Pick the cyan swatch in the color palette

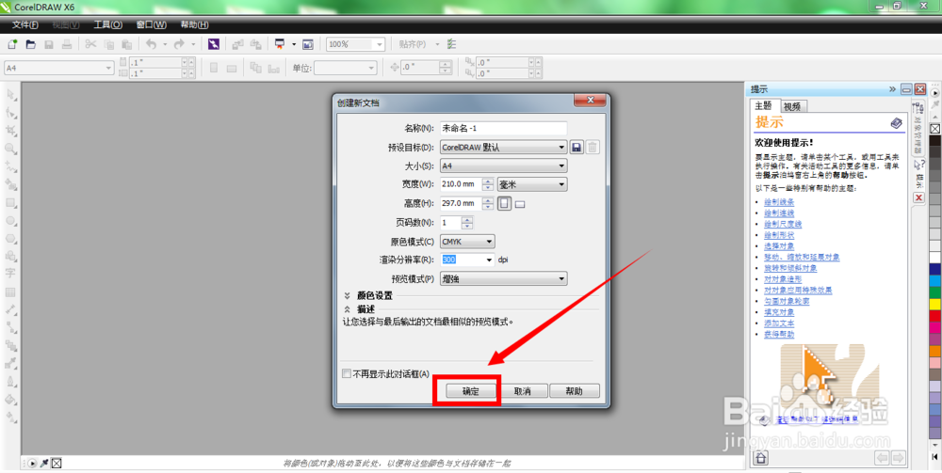[935, 280]
